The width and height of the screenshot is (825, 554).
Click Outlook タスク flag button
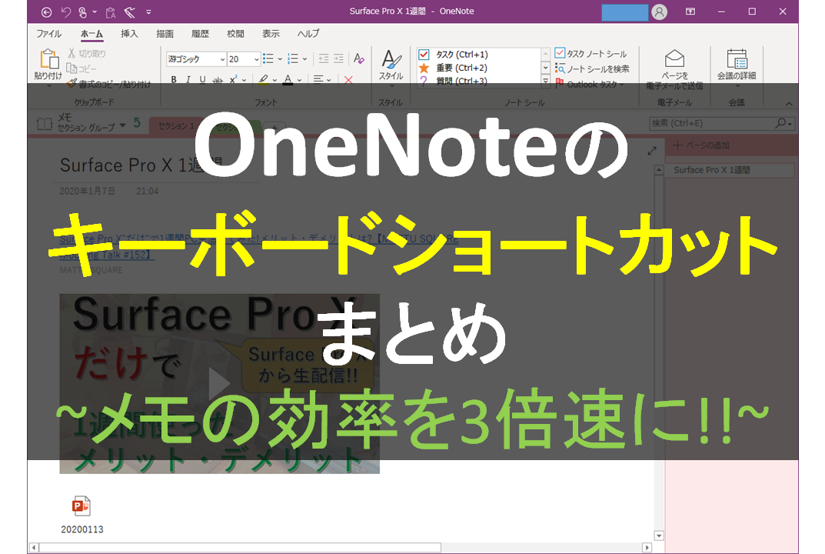(x=590, y=85)
